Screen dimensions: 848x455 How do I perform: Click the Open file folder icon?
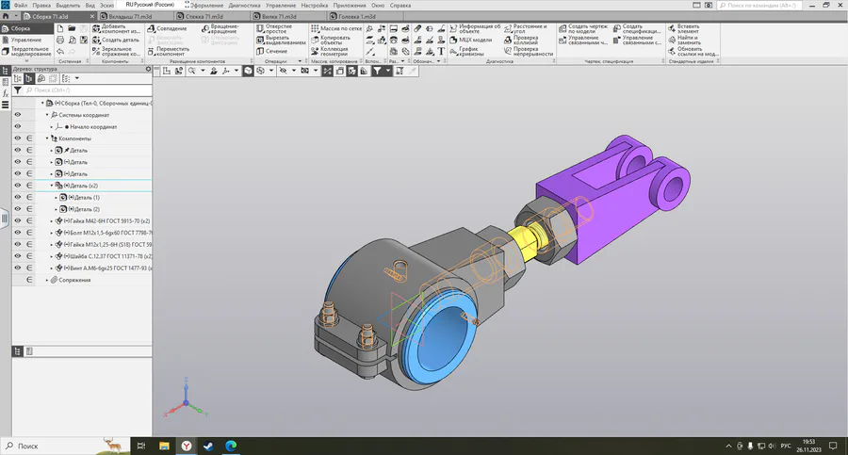72,28
